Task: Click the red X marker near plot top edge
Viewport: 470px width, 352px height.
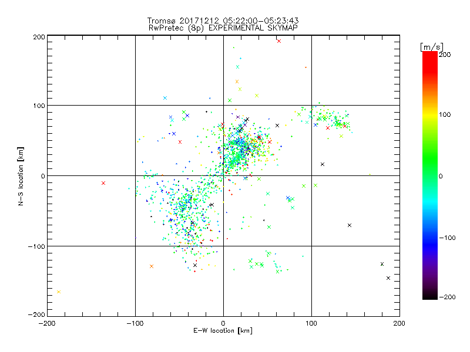Action: (279, 41)
